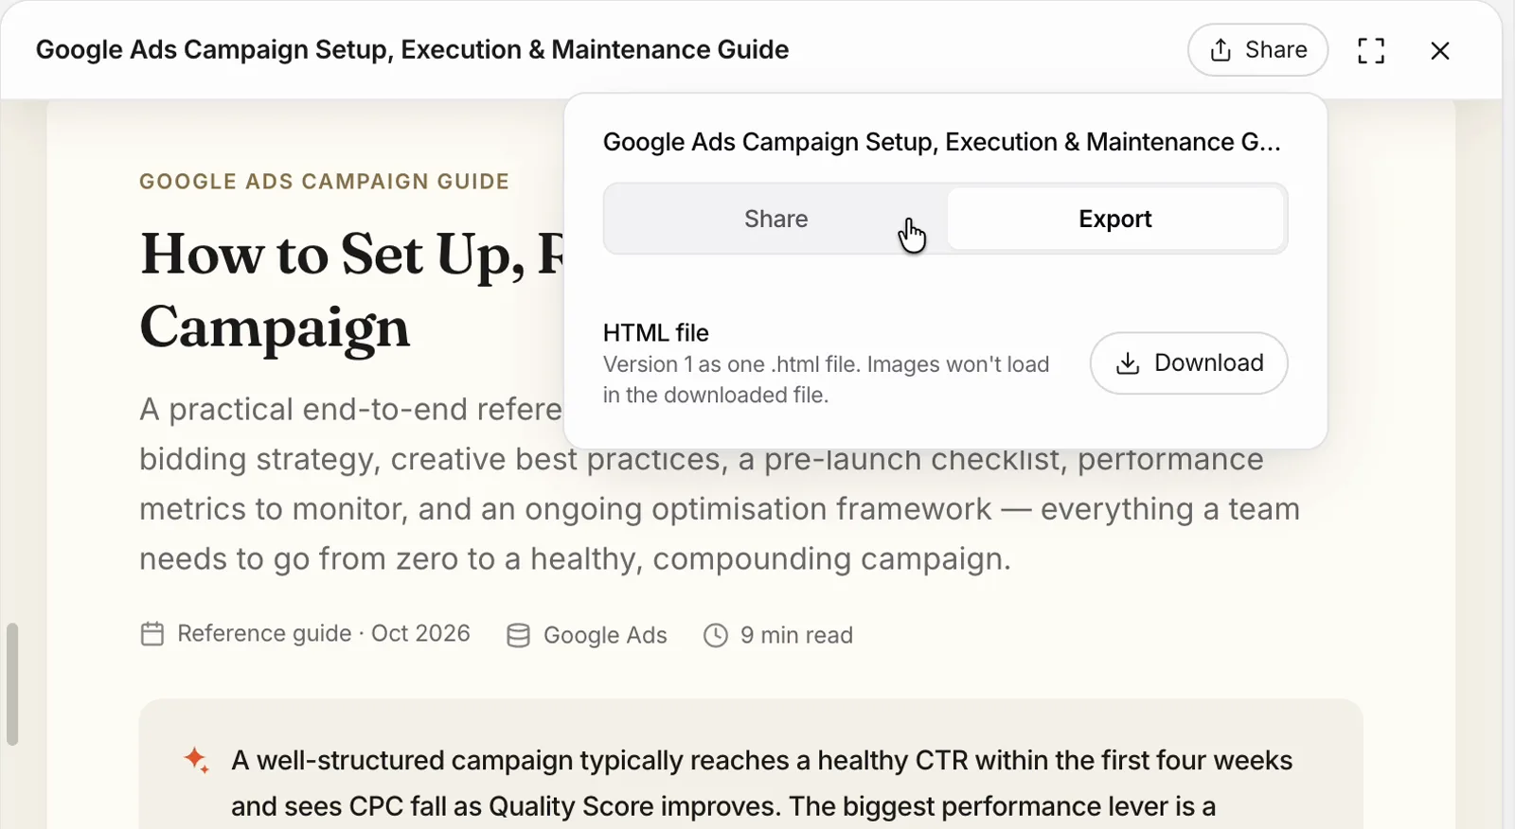This screenshot has height=829, width=1515.
Task: Select the Export tab in popup
Action: 1115,219
